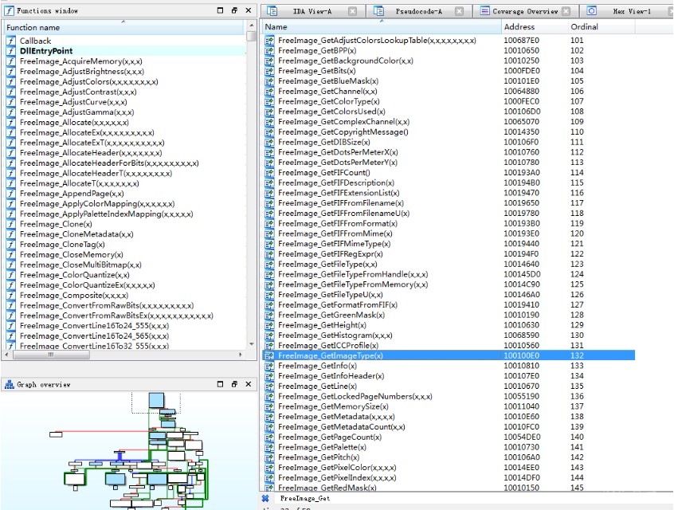This screenshot has height=510, width=674.
Task: Click the IDA View-A tab icon
Action: (272, 10)
